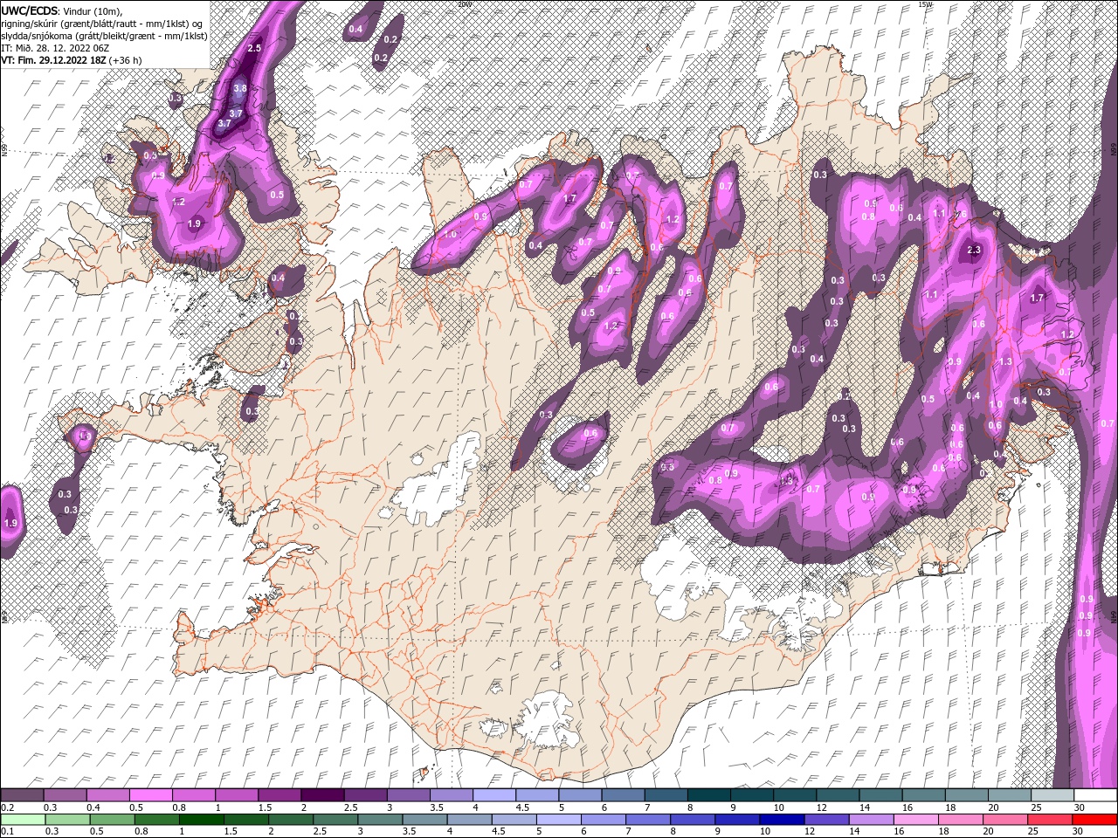Click the dull mauve swatch above top-row label 0.2

point(23,795)
